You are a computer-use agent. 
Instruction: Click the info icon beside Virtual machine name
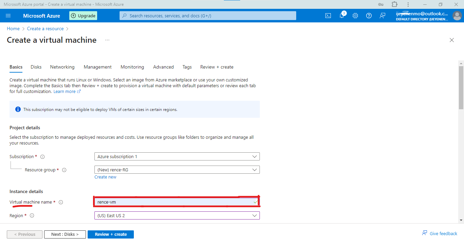(x=61, y=202)
